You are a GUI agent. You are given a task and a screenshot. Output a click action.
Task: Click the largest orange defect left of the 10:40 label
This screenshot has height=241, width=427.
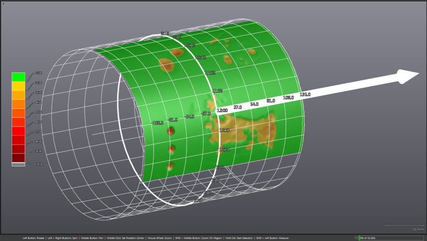click(x=166, y=65)
